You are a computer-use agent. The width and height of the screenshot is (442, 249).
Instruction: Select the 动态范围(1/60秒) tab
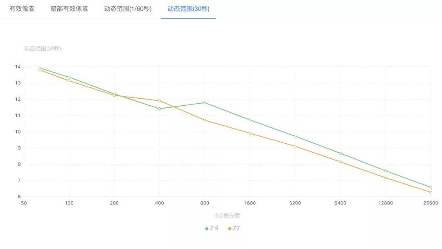128,9
